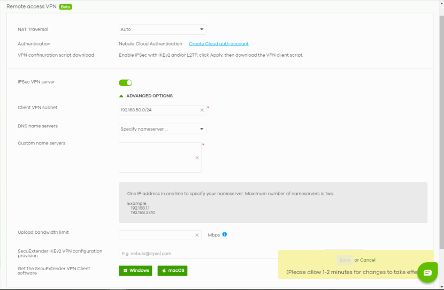This screenshot has height=290, width=444.
Task: Clear the Client VPN subnet field
Action: click(x=202, y=110)
